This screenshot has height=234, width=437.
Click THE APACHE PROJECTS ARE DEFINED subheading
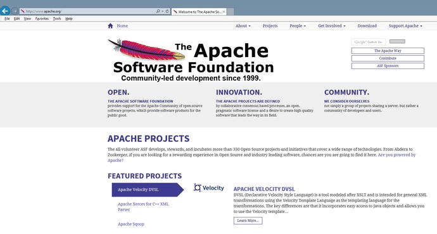248,101
